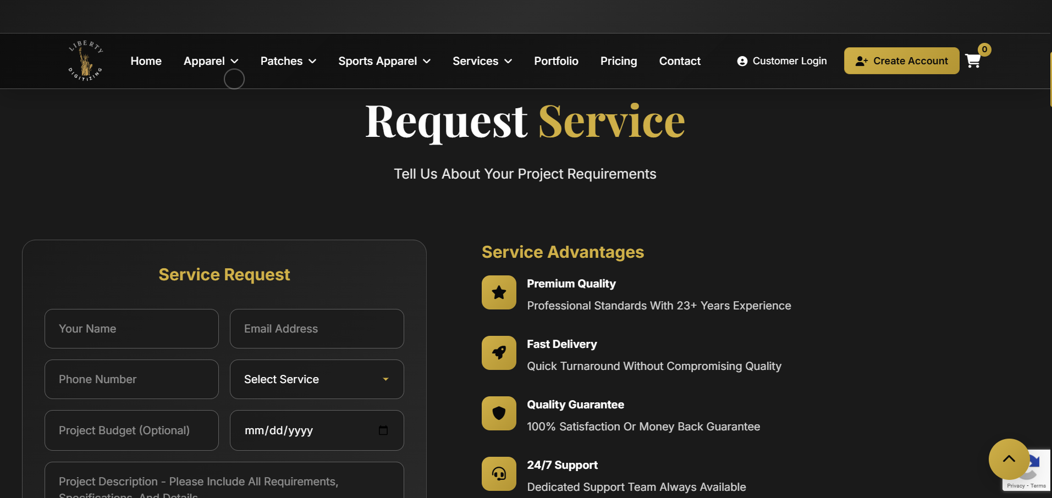Image resolution: width=1052 pixels, height=498 pixels.
Task: Open the Pricing page
Action: [x=618, y=61]
